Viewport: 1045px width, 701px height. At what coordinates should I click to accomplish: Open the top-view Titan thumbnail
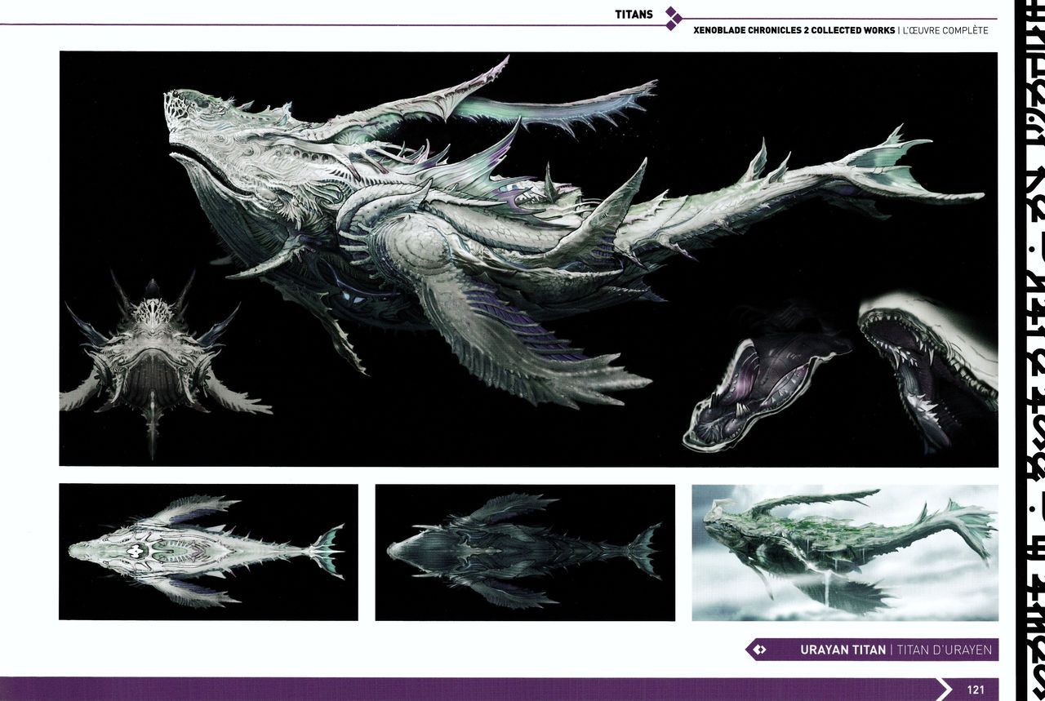pyautogui.click(x=208, y=552)
